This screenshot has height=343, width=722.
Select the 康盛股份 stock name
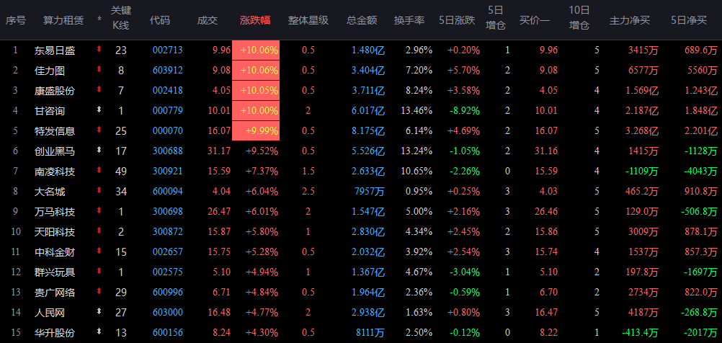click(54, 91)
